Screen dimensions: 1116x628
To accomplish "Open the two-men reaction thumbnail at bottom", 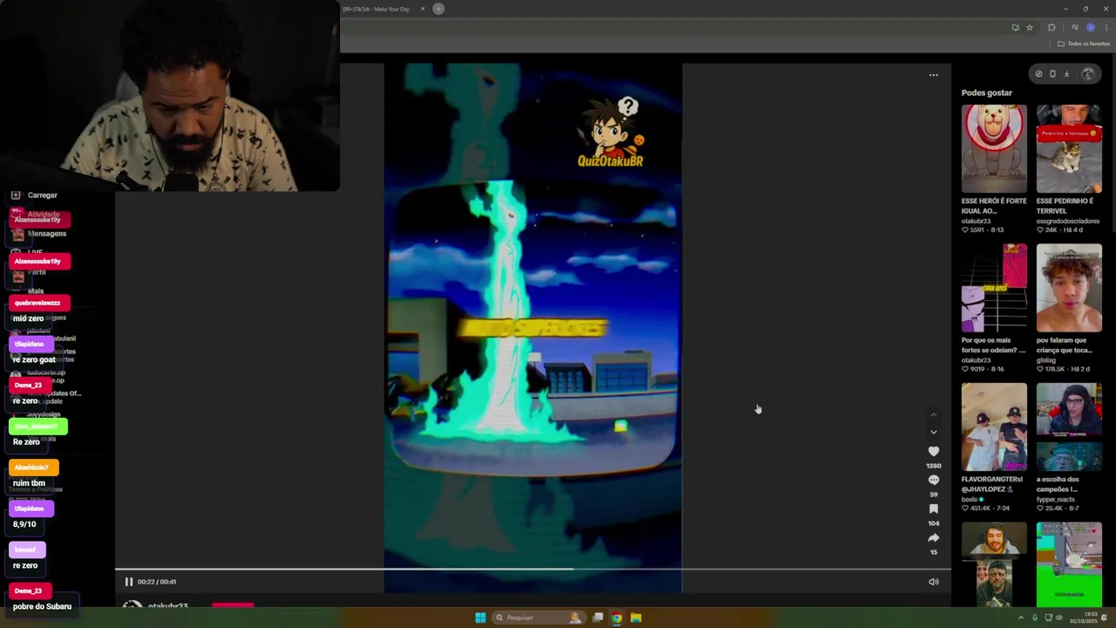I will (x=994, y=564).
